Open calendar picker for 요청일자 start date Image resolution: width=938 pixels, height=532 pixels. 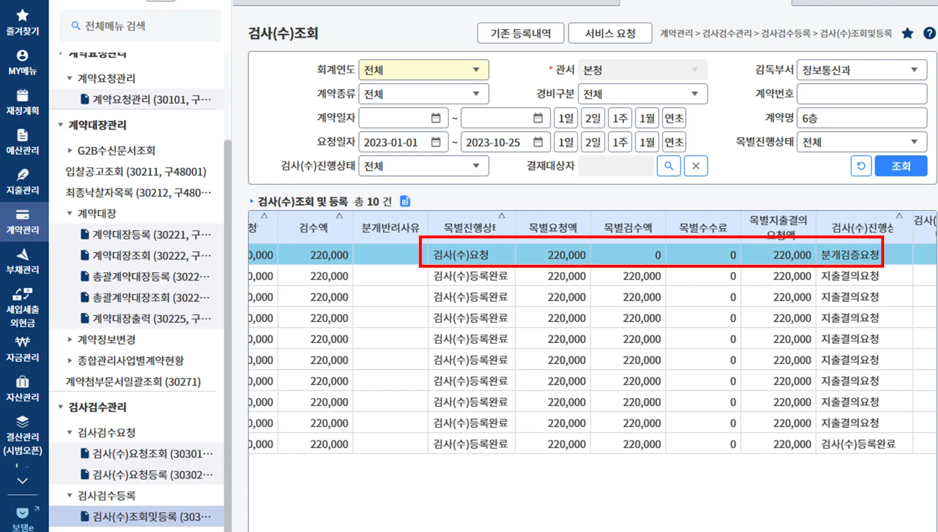pyautogui.click(x=436, y=142)
